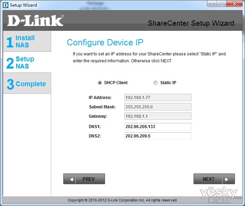This screenshot has width=245, height=206.
Task: Click the 'IP Address:' label
Action: click(100, 98)
